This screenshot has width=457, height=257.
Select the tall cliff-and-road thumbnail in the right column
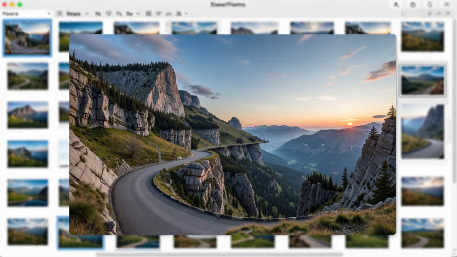[x=423, y=132]
